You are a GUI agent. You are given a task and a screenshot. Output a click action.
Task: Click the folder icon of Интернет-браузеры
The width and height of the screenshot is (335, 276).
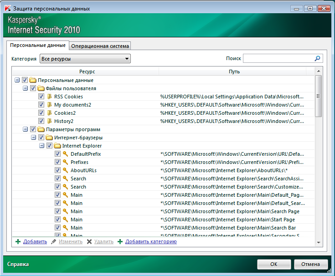click(49, 138)
